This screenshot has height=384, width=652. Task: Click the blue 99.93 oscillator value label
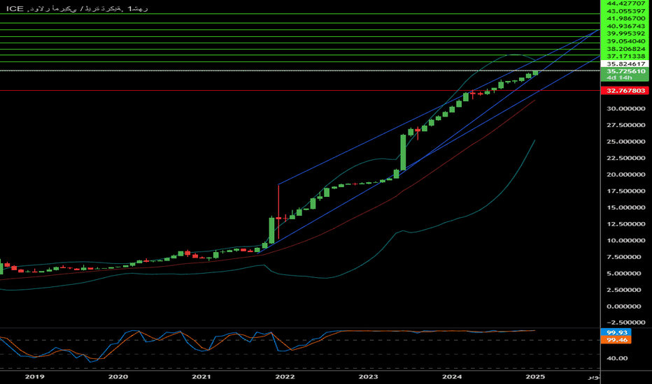click(x=616, y=332)
